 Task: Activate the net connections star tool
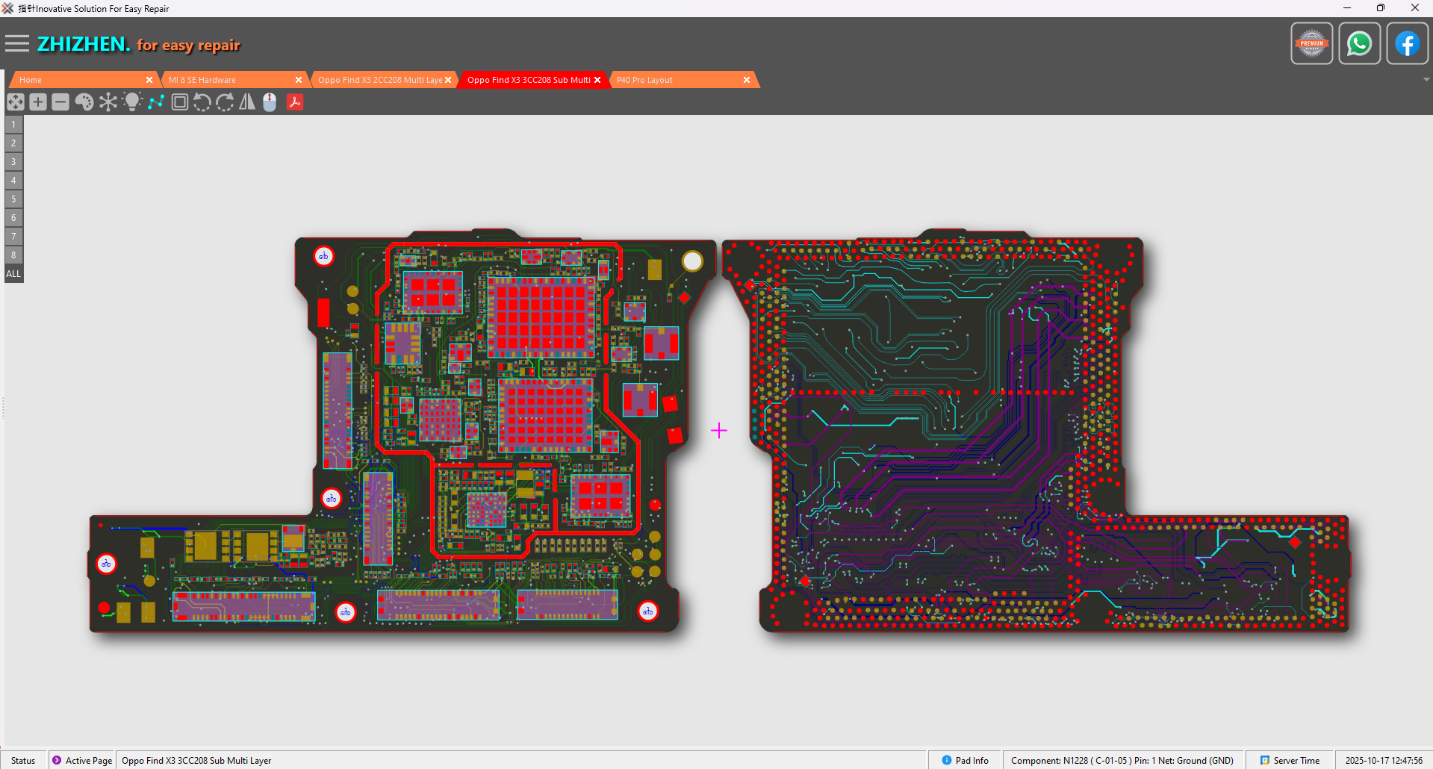[x=108, y=102]
